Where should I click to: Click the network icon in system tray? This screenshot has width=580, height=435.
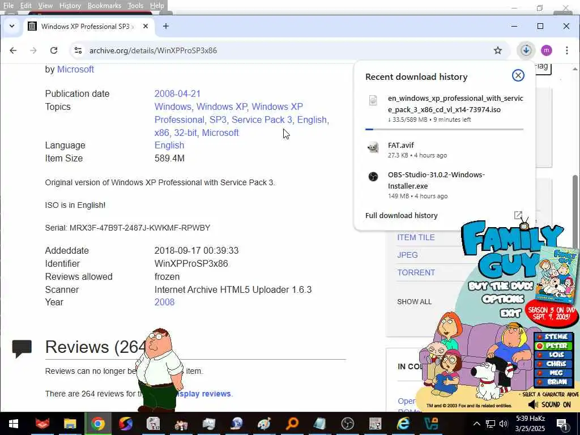(x=491, y=424)
